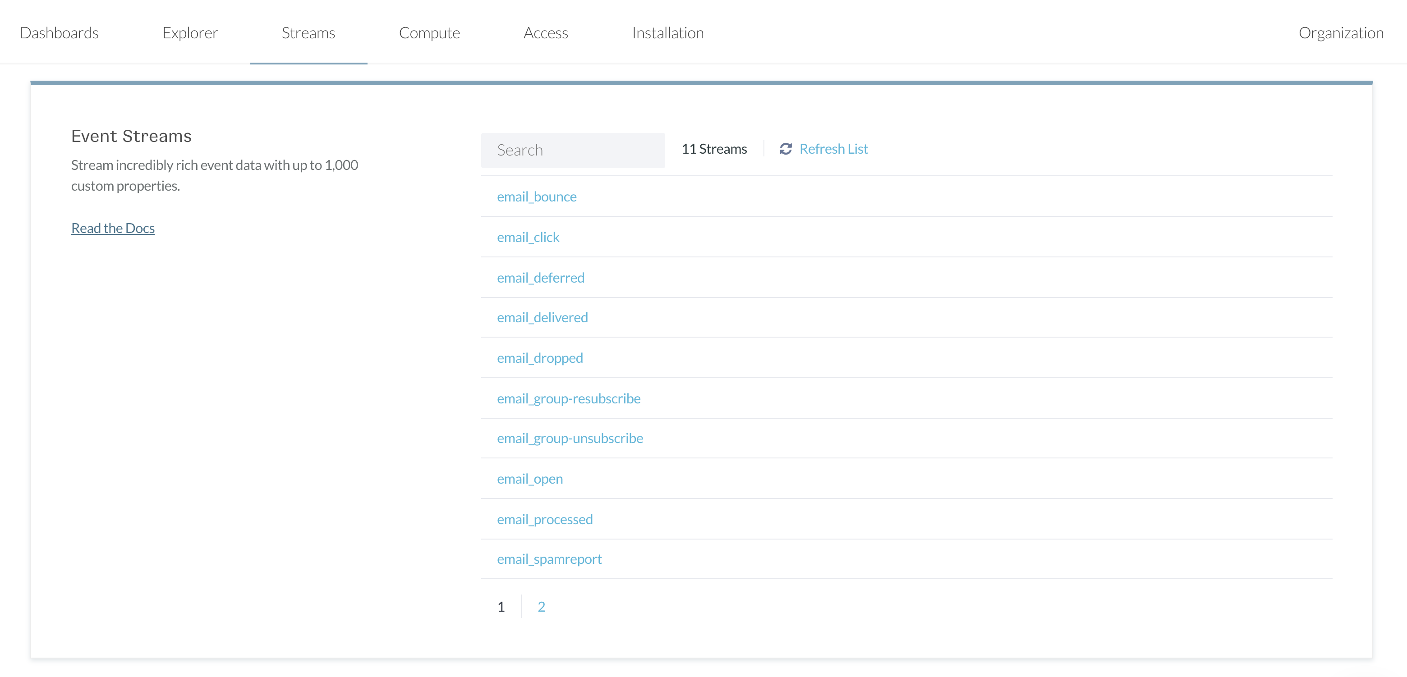1407x677 pixels.
Task: Click the Read the Docs link
Action: tap(113, 228)
